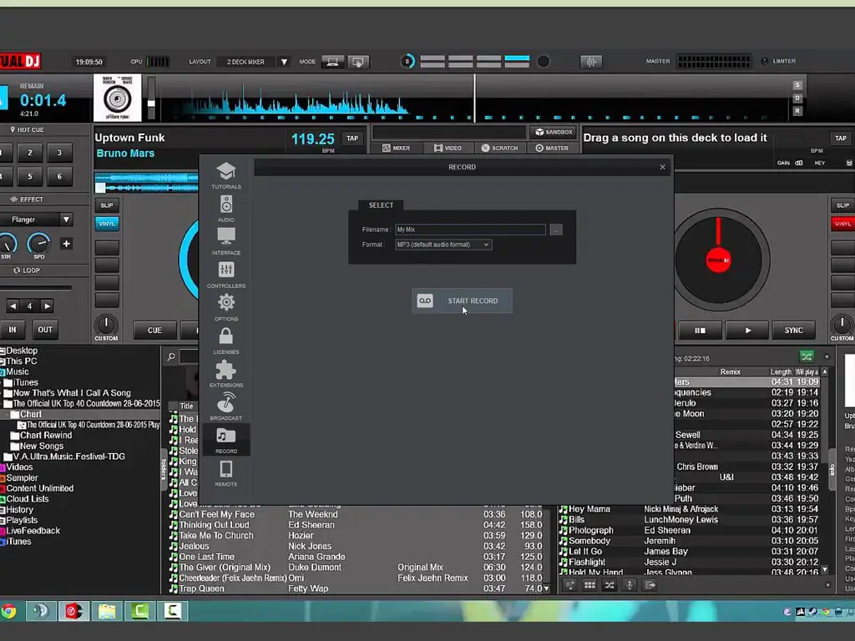The width and height of the screenshot is (855, 641).
Task: Click the CUE button on left deck
Action: coord(154,331)
